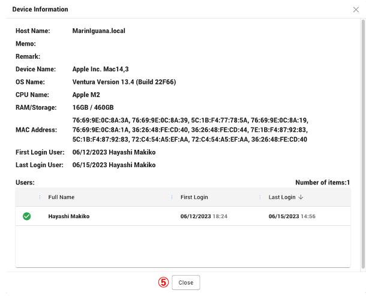The image size is (366, 296).
Task: Click the Close button at the bottom
Action: click(185, 283)
